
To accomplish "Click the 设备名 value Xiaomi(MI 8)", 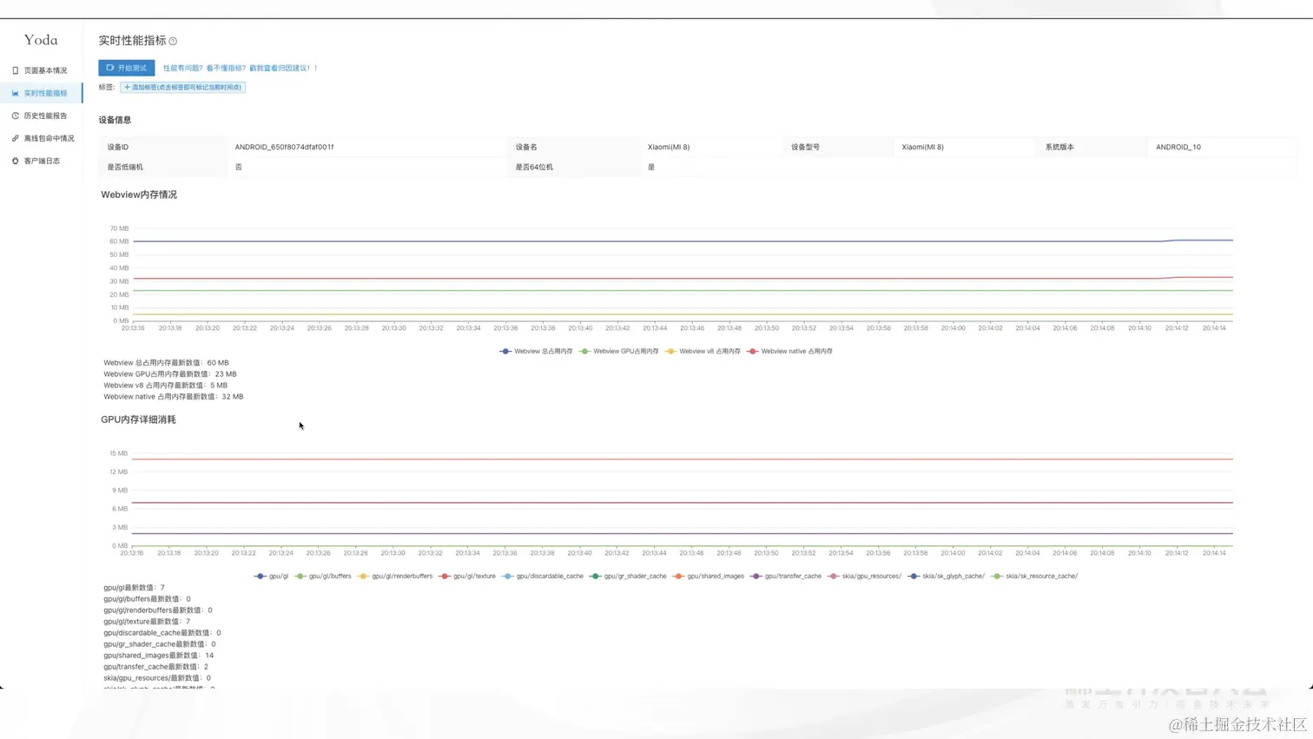I will click(x=669, y=148).
